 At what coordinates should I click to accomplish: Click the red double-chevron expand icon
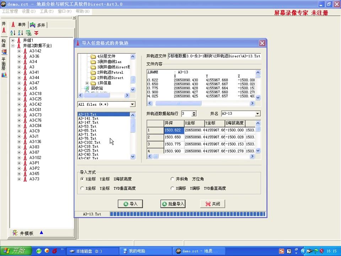coord(36,33)
